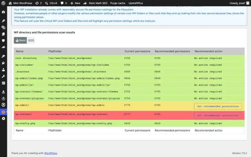Open the WordPress logo menu
The height and width of the screenshot is (157, 251).
pos(4,3)
